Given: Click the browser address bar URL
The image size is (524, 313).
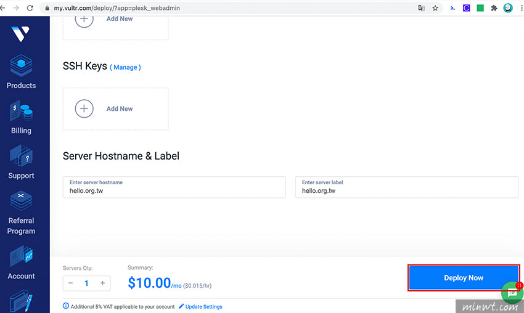Looking at the screenshot, I should 117,8.
